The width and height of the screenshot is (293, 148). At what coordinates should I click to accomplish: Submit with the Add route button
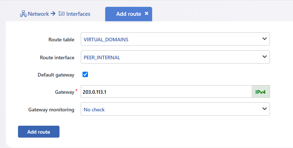(x=39, y=131)
